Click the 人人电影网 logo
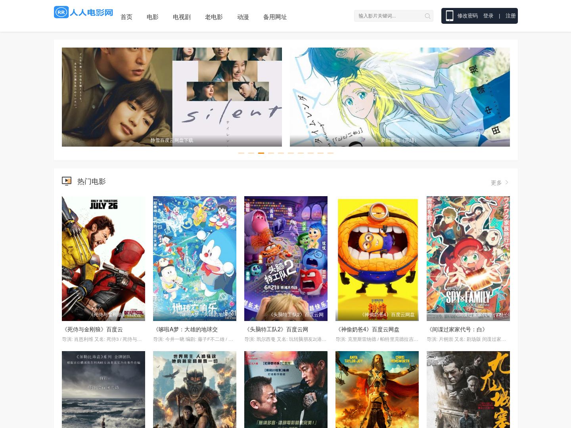 tap(84, 12)
